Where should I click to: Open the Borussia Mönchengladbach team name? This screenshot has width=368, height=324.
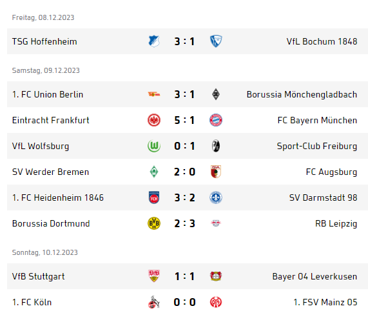tap(302, 94)
